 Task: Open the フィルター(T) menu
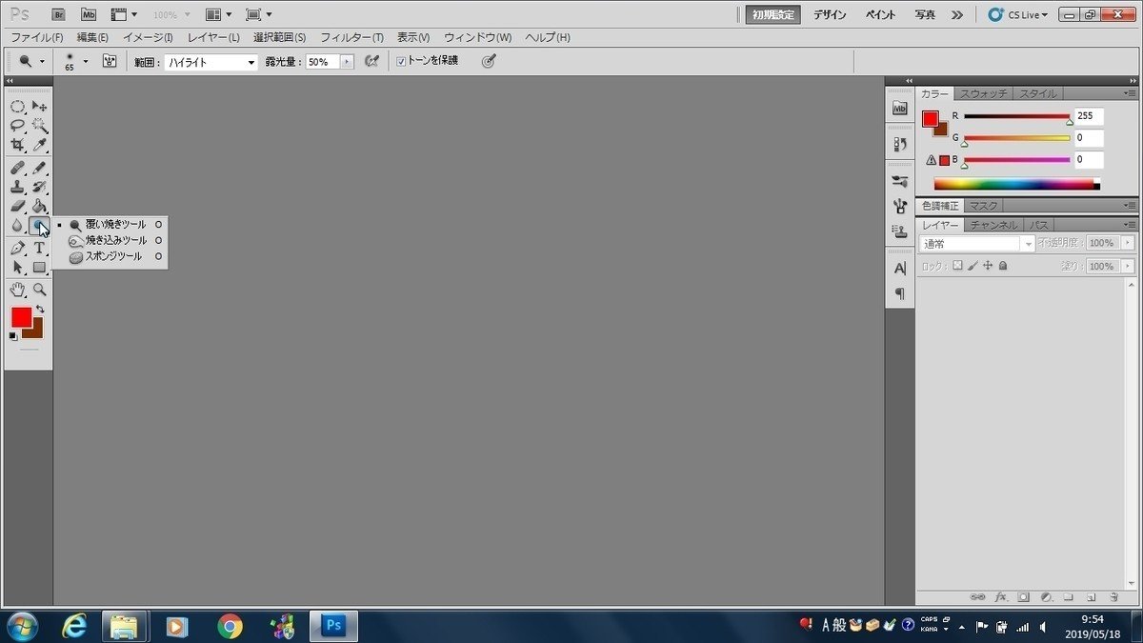coord(351,37)
